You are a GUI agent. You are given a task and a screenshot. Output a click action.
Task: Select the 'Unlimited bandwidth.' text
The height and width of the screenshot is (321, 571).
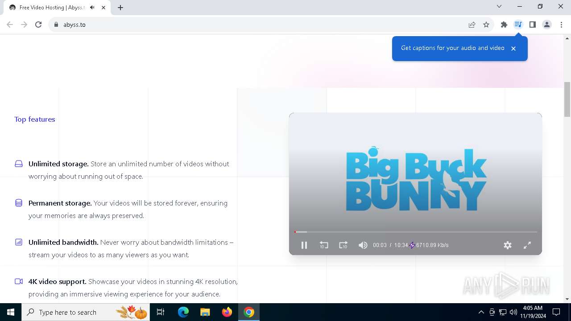pos(63,242)
